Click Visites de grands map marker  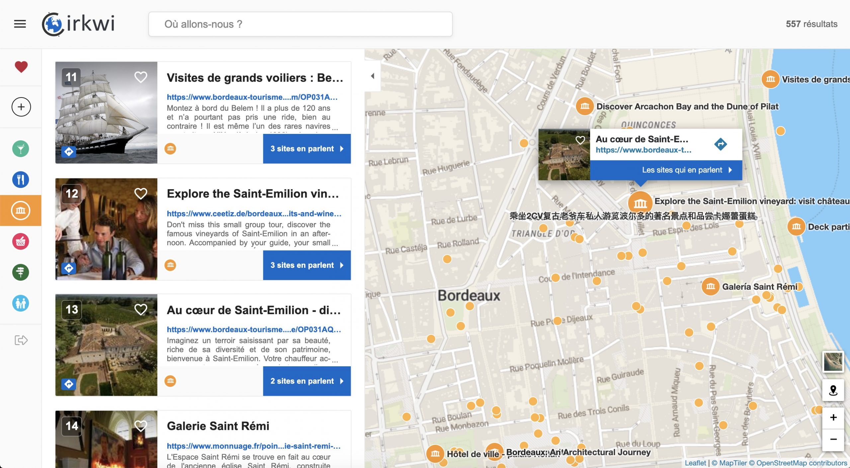[770, 79]
